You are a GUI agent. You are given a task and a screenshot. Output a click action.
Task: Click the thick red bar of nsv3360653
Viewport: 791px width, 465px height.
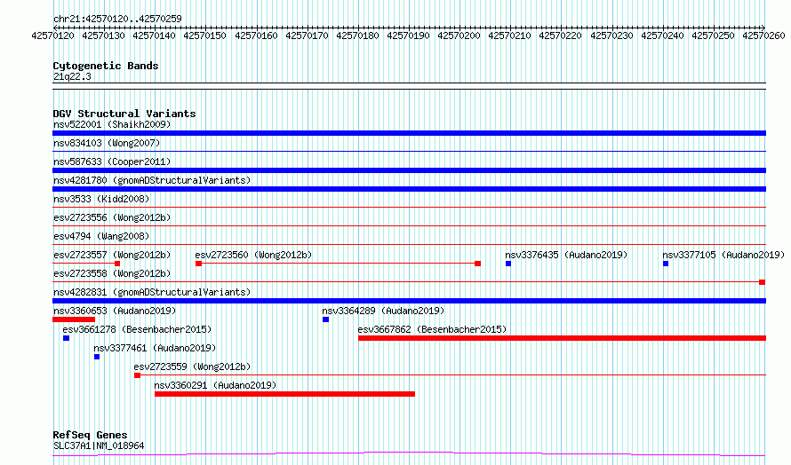pyautogui.click(x=74, y=319)
